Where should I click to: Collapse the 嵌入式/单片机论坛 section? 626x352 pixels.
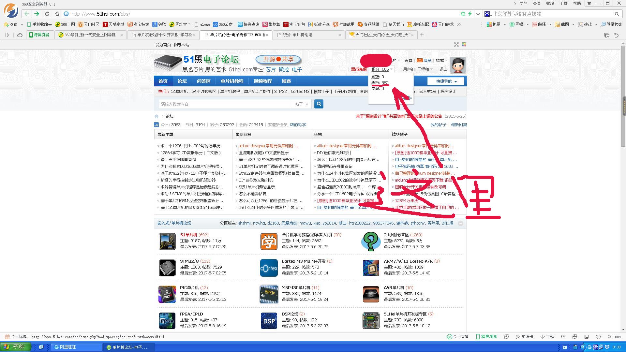click(x=460, y=223)
